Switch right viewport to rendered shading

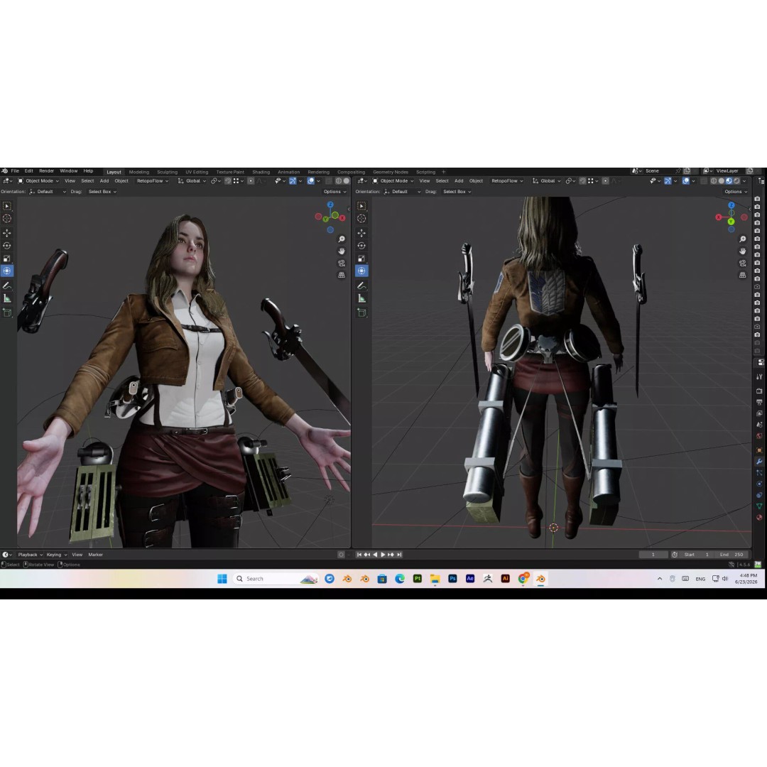click(x=736, y=181)
